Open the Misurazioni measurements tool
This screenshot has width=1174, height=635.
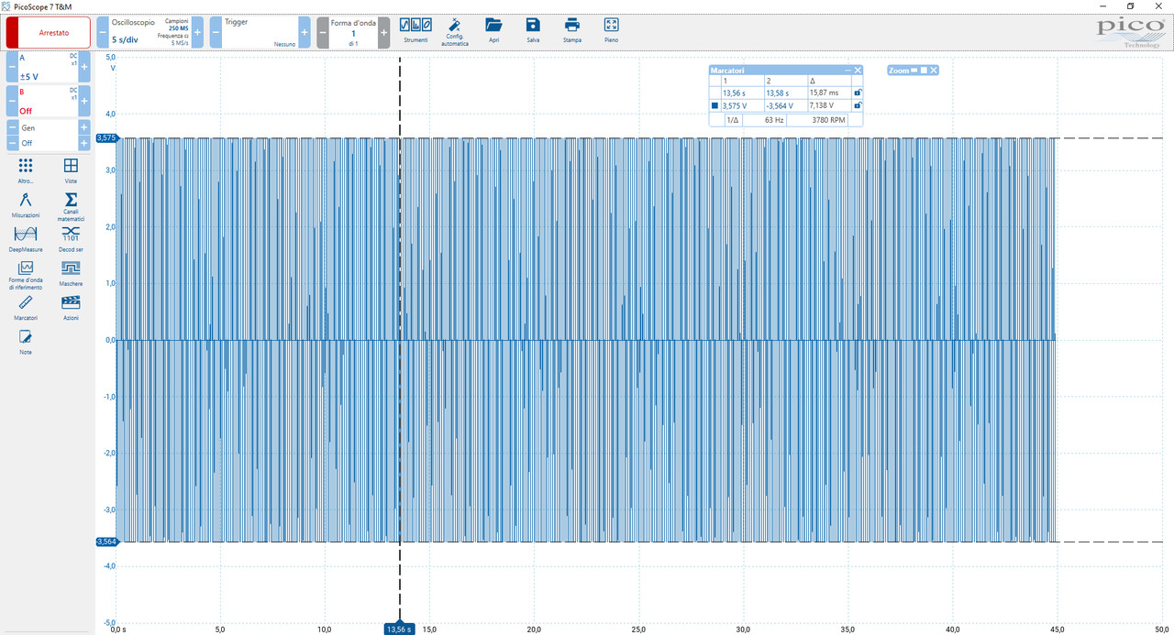coord(26,205)
